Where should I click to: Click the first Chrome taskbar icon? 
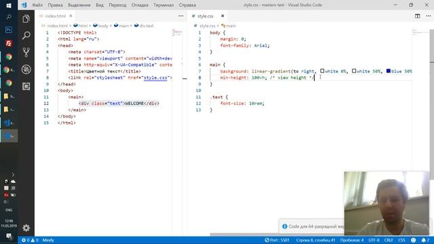pos(9,57)
